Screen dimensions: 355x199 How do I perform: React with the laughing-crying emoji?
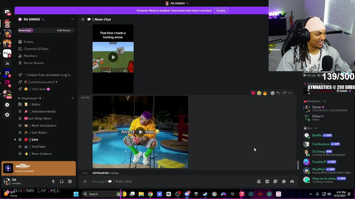tap(259, 93)
